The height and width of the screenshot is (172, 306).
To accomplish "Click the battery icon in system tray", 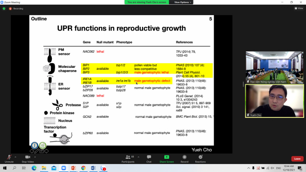I will [x=263, y=168].
